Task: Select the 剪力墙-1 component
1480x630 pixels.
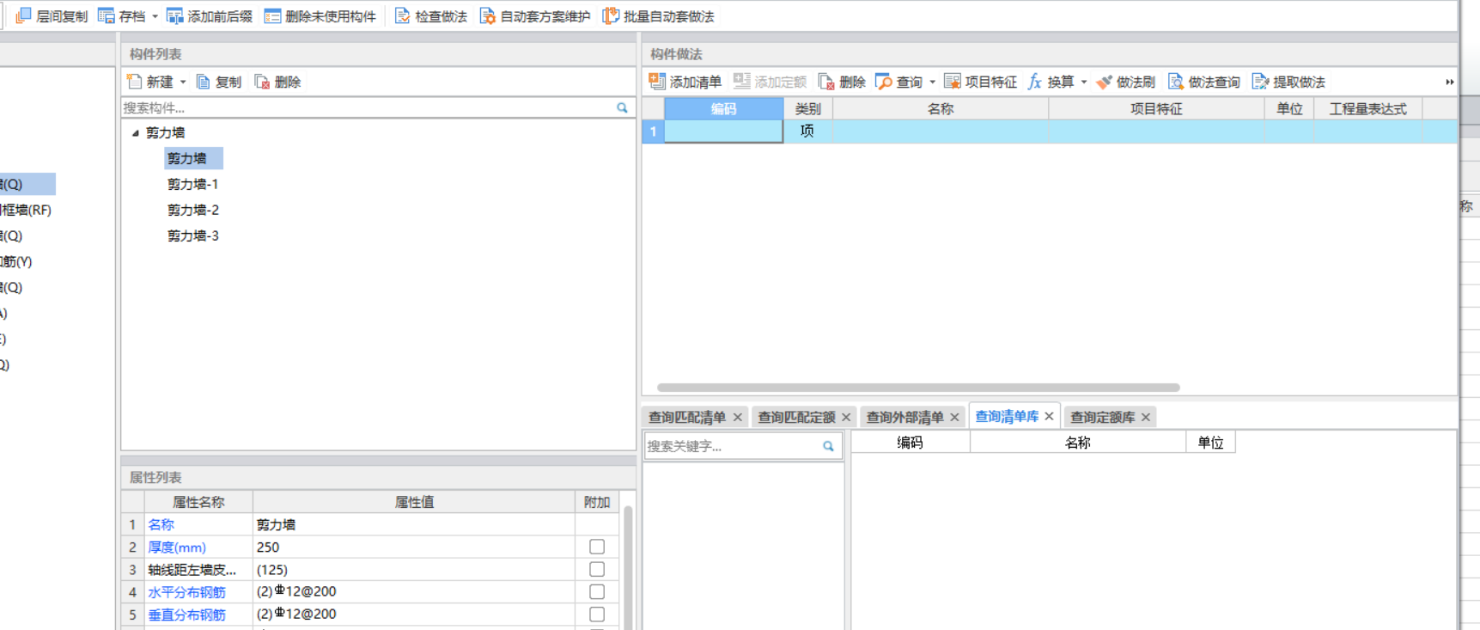Action: click(193, 184)
